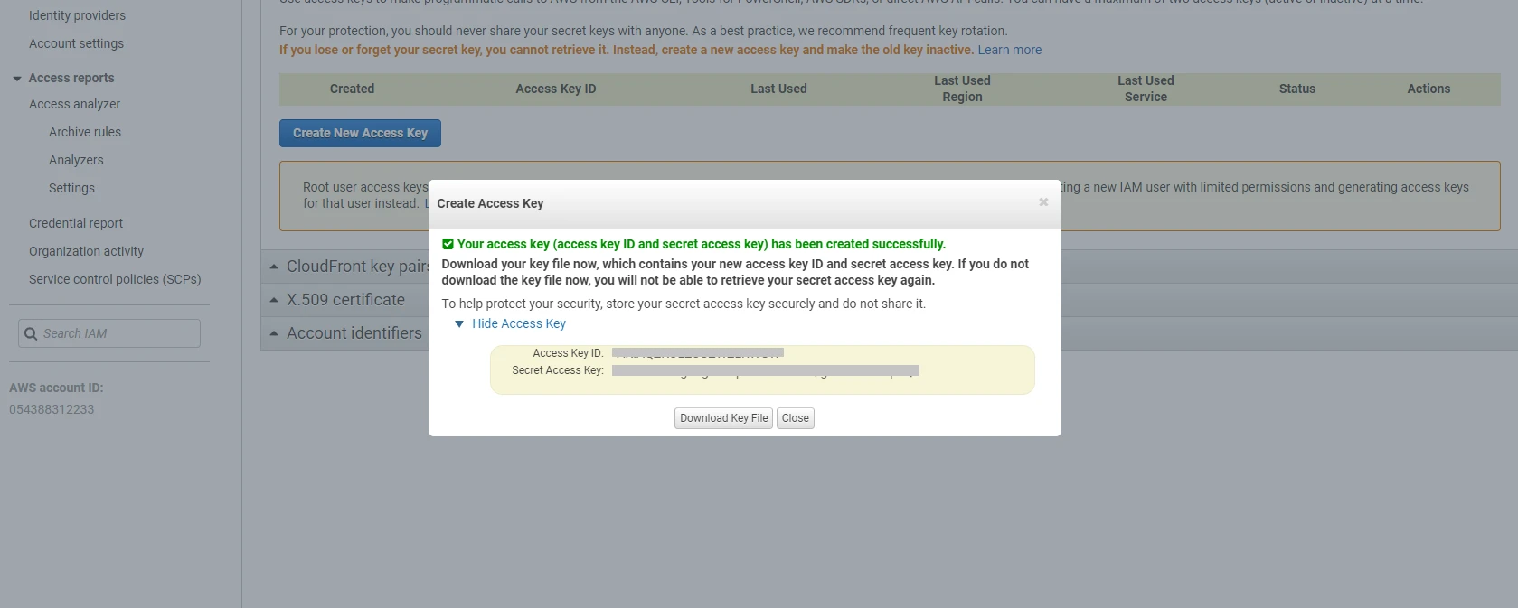Screen dimensions: 1518x608
Task: View Organization activity page
Action: click(x=86, y=251)
